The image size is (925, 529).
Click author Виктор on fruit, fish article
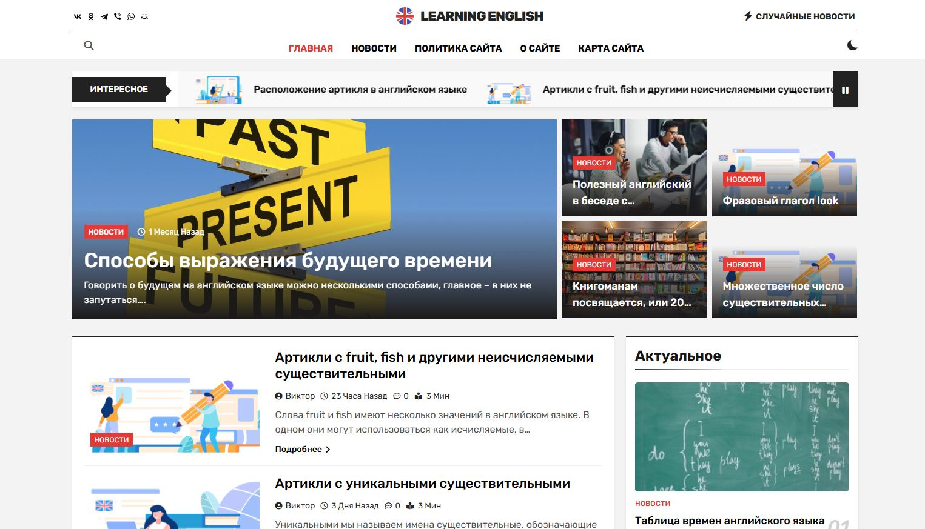295,396
